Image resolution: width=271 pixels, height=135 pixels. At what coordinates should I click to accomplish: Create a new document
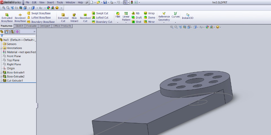coord(91,3)
